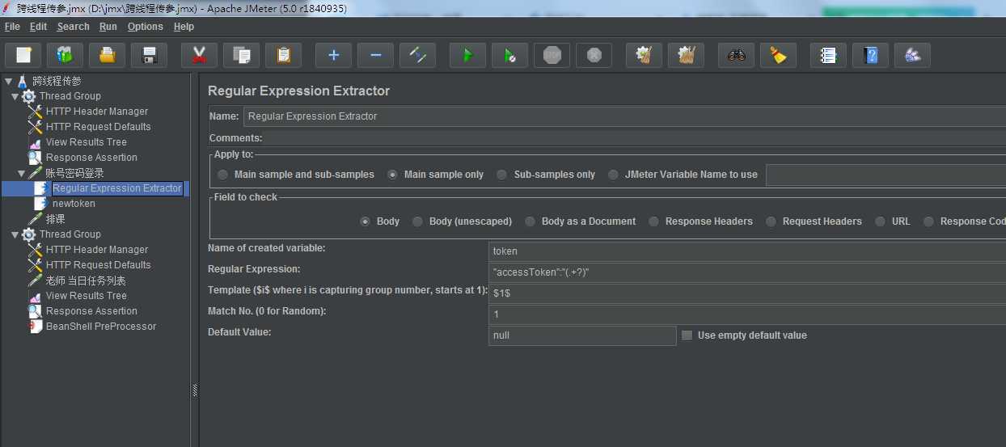Create a new test plan with New icon
1006x447 pixels.
pos(23,55)
